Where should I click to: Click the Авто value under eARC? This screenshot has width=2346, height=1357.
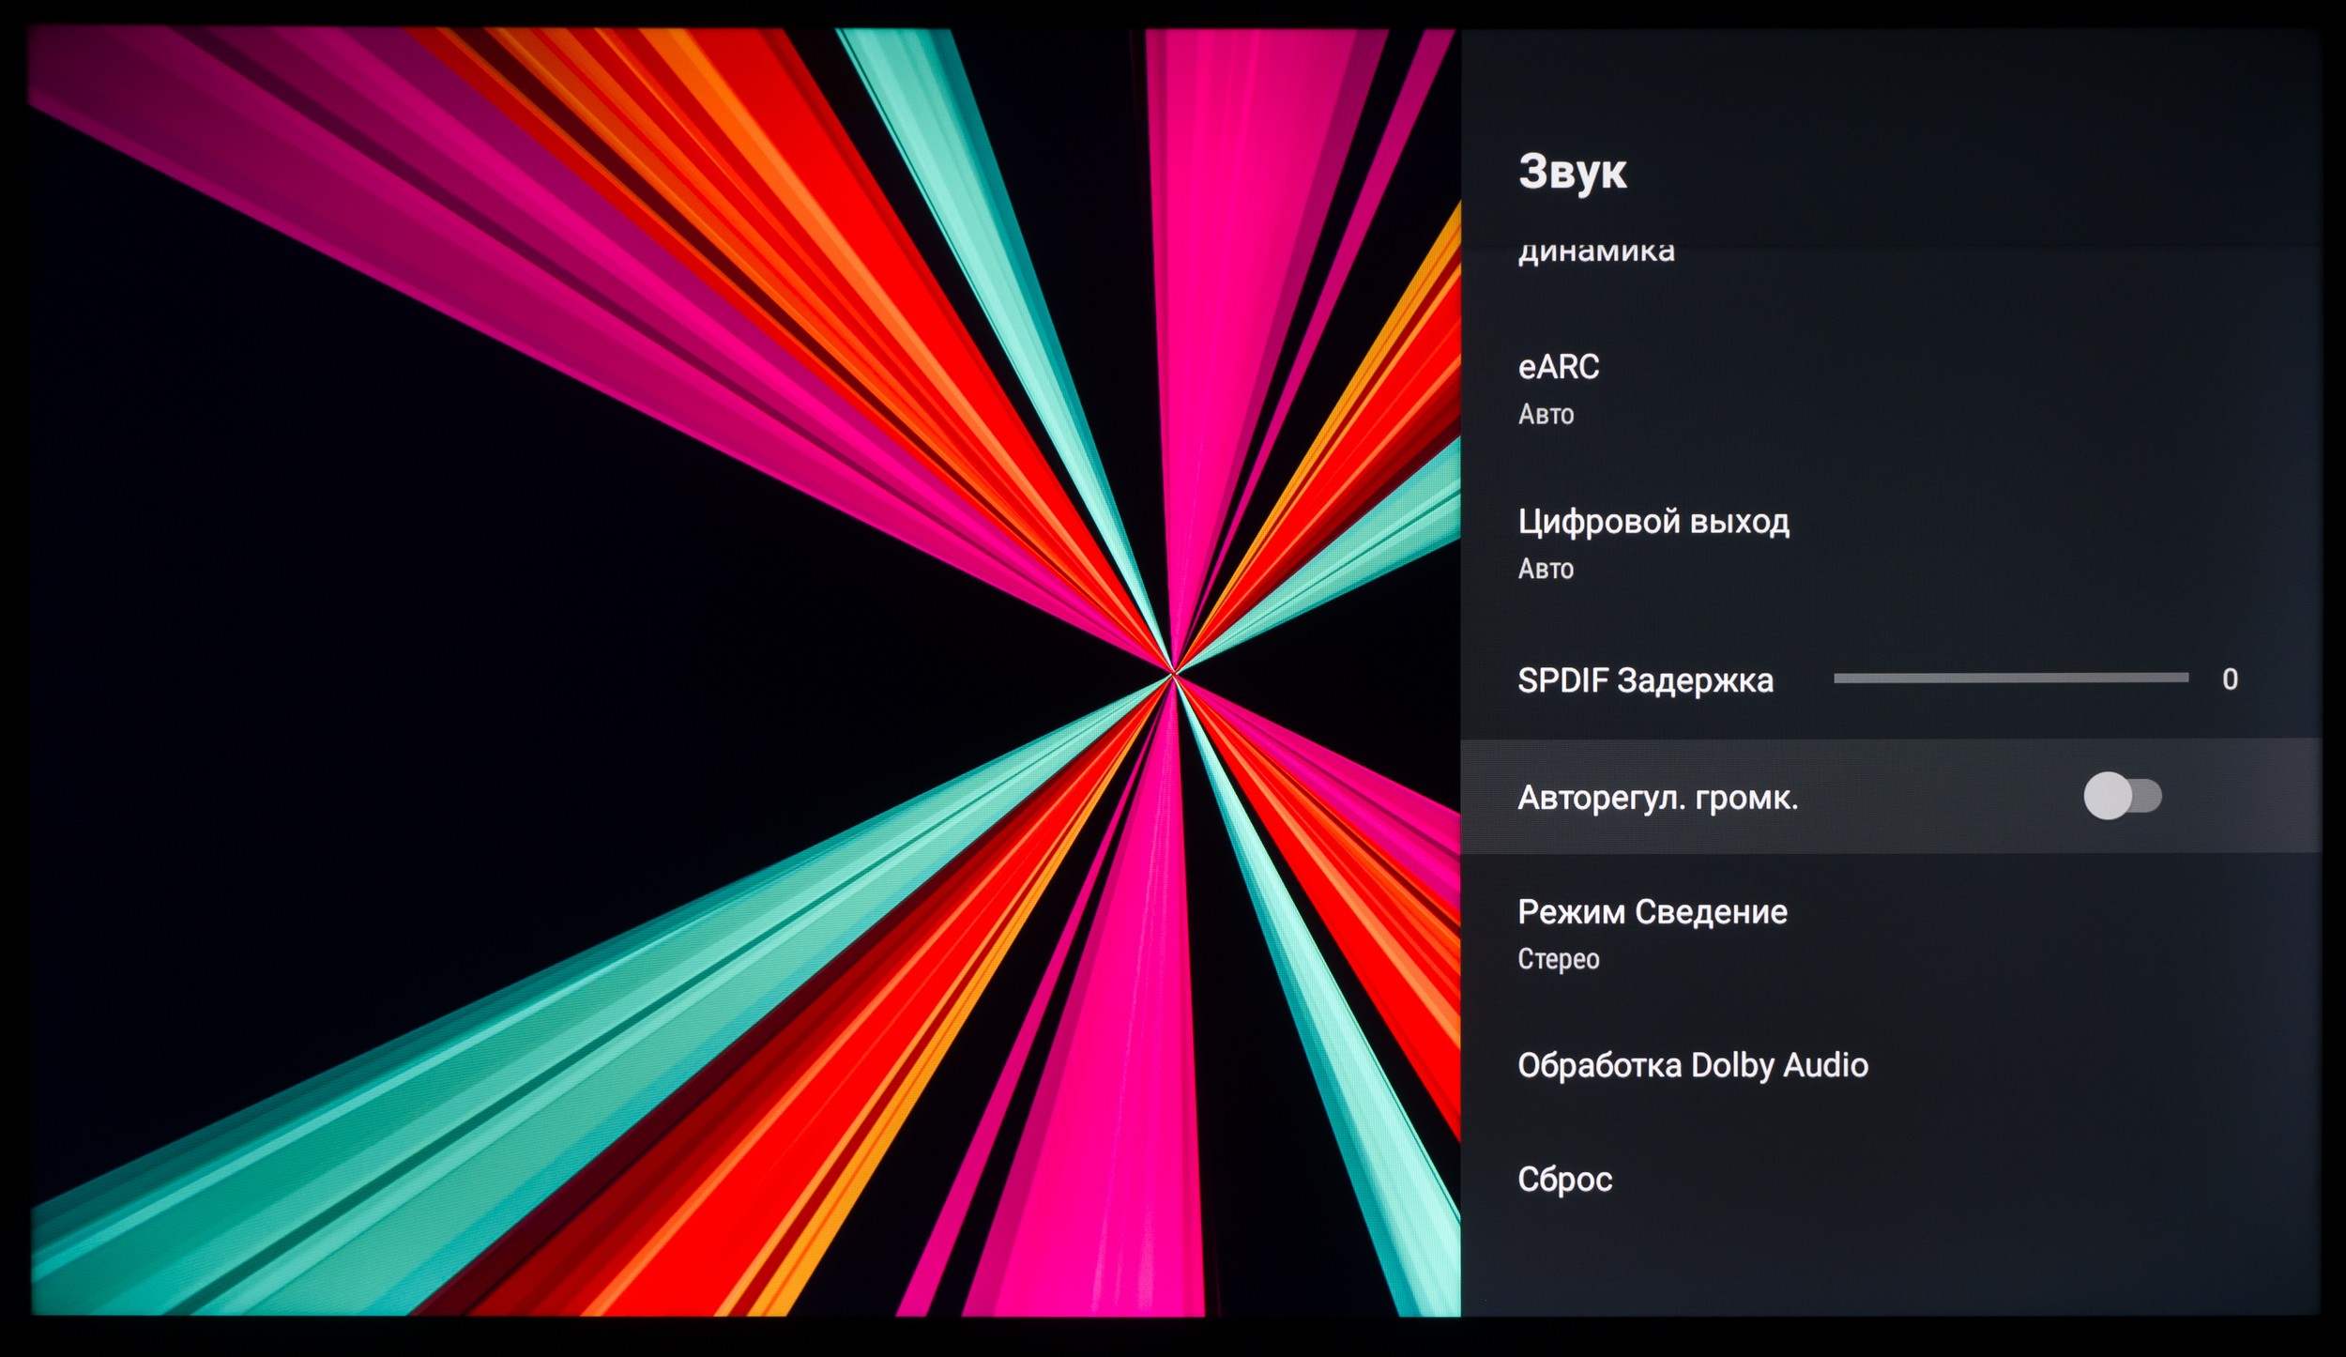click(1546, 414)
